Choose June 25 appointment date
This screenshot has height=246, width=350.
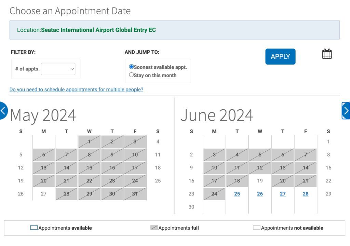click(x=237, y=194)
